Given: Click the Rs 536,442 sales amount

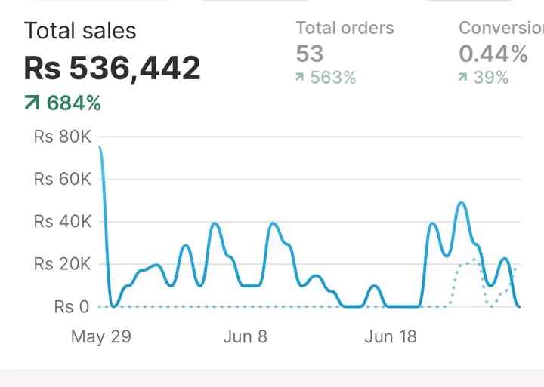Looking at the screenshot, I should [x=113, y=68].
